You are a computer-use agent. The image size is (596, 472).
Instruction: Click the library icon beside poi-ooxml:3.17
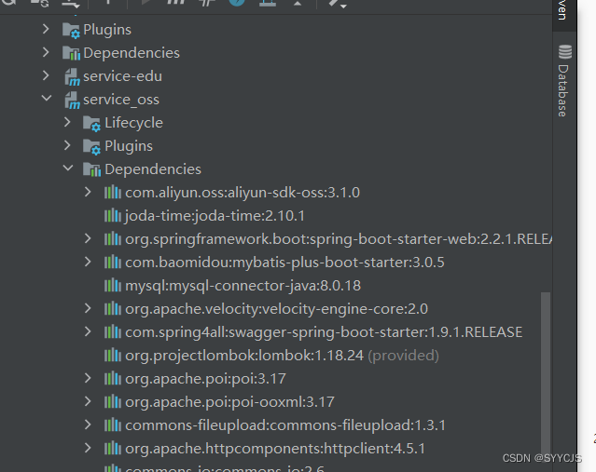[113, 402]
